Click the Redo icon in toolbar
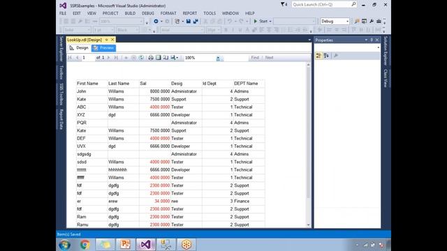The width and height of the screenshot is (447, 251). click(x=241, y=22)
